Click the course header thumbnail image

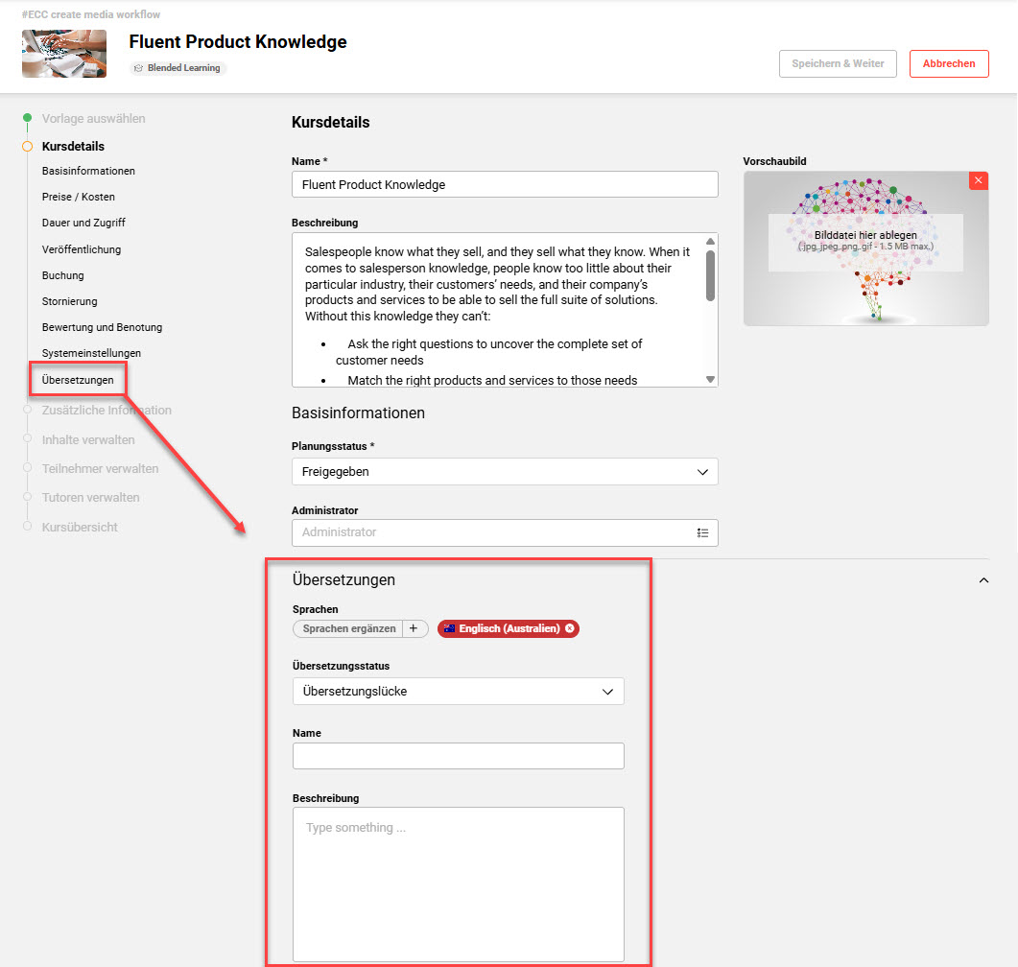click(64, 54)
